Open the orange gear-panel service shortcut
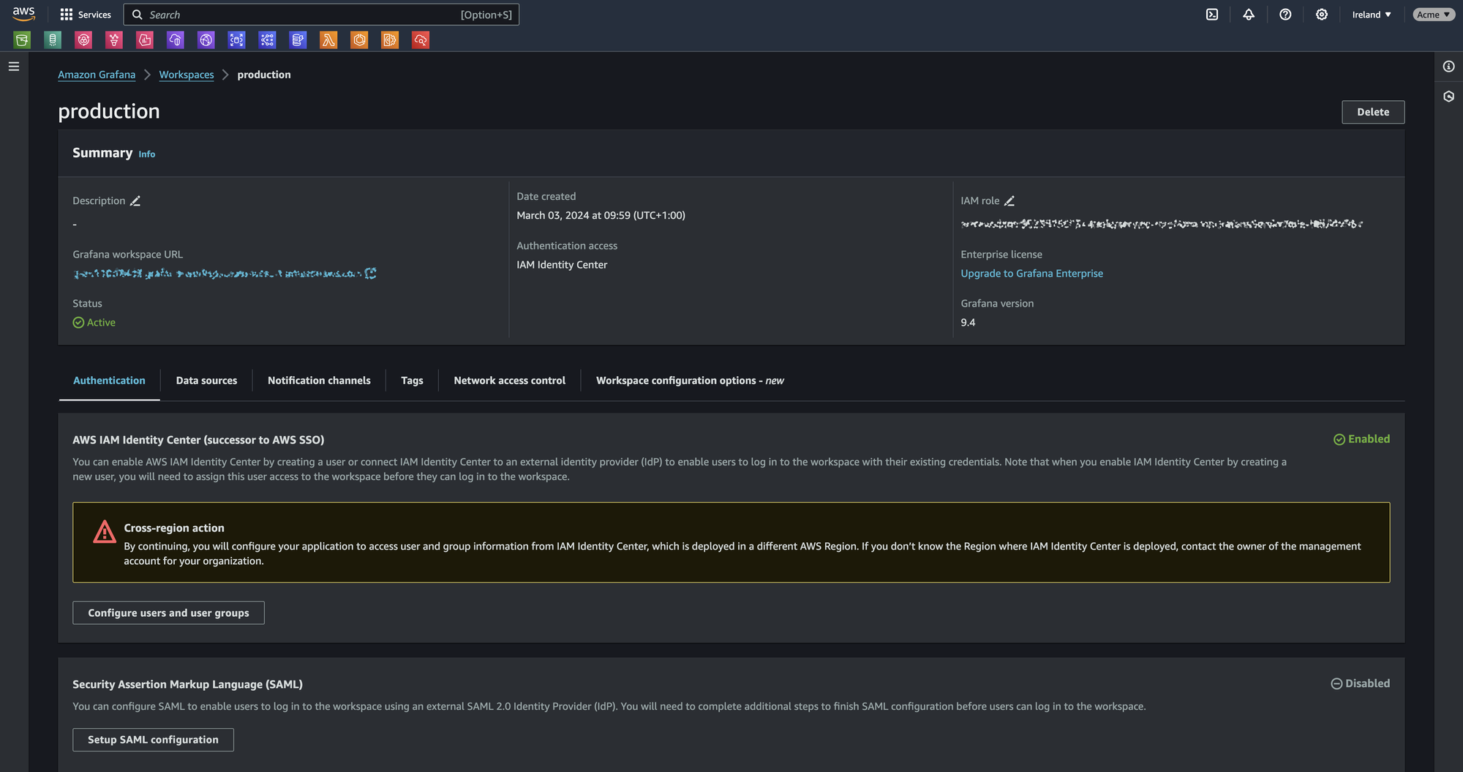The image size is (1463, 772). [390, 40]
